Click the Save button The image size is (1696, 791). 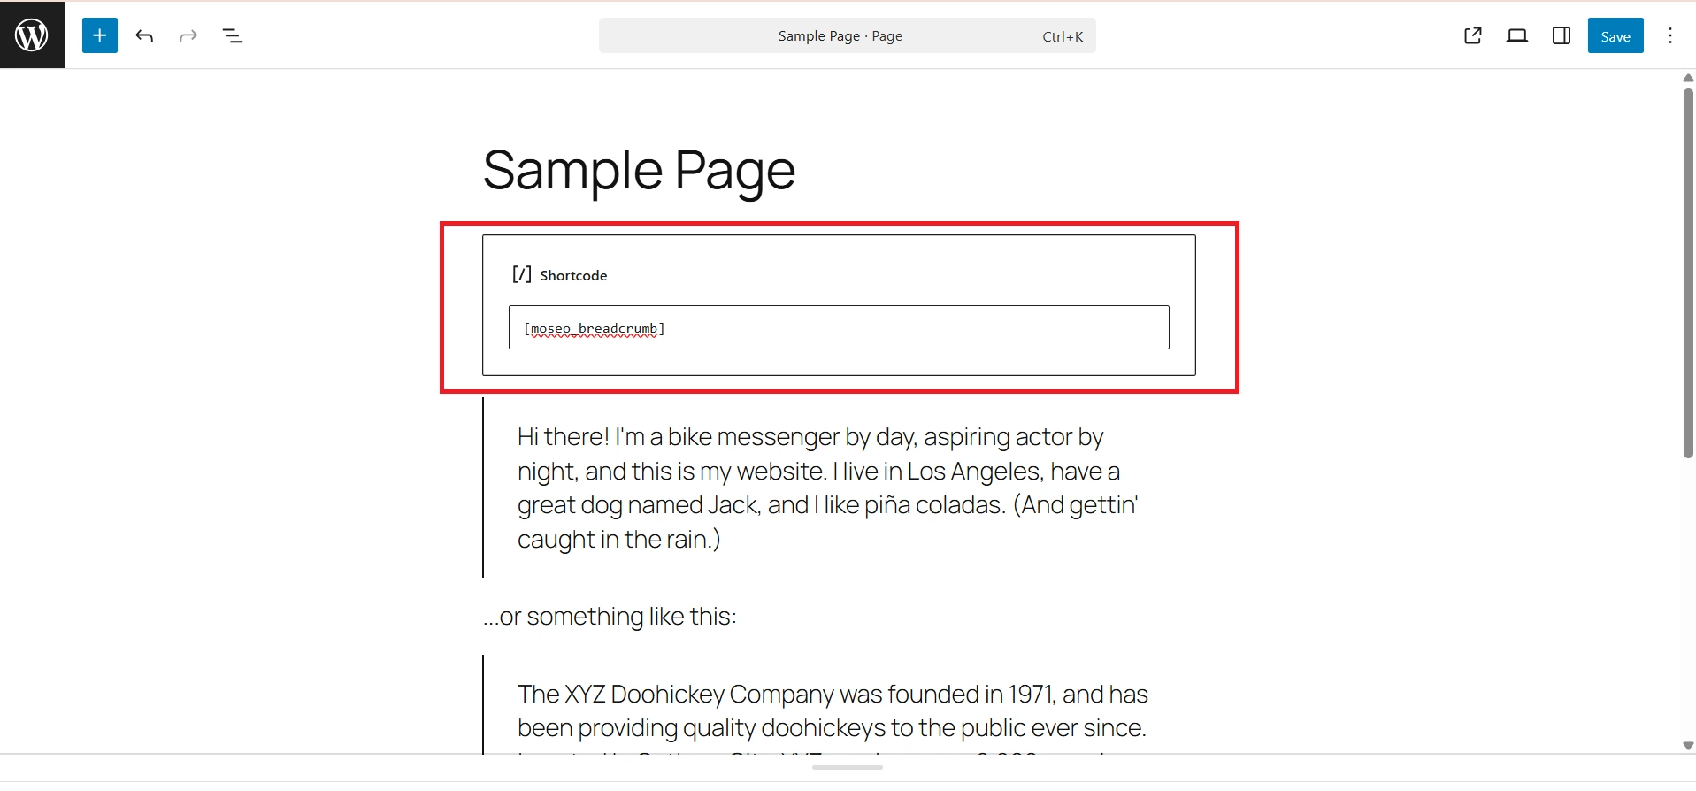1615,35
